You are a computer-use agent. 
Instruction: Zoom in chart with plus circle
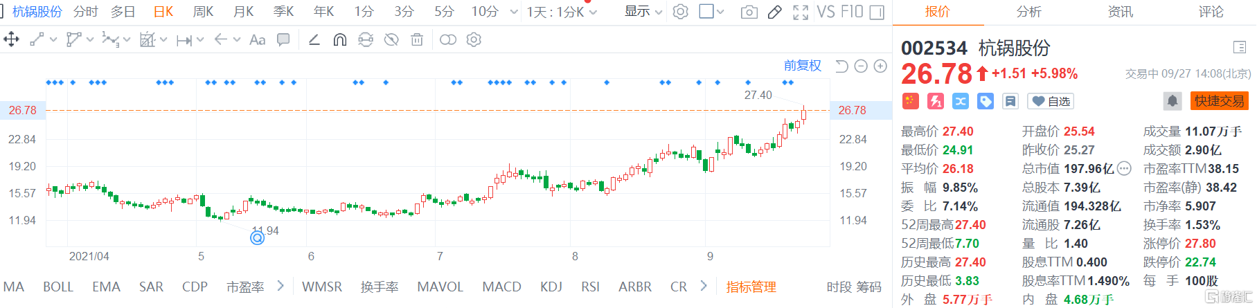coord(880,66)
